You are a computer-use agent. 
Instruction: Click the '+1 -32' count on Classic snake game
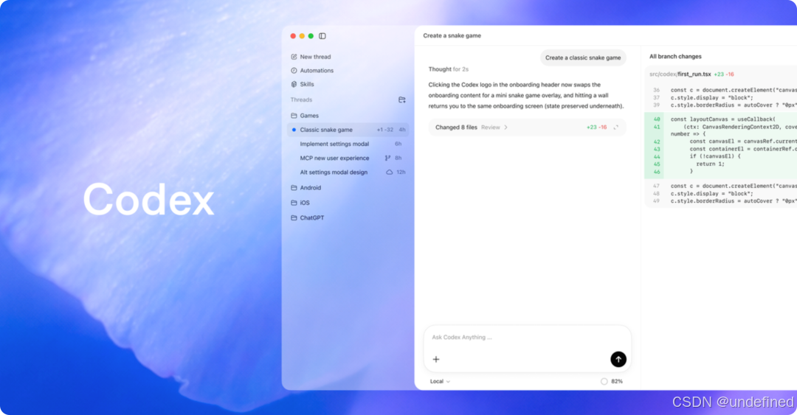click(384, 130)
